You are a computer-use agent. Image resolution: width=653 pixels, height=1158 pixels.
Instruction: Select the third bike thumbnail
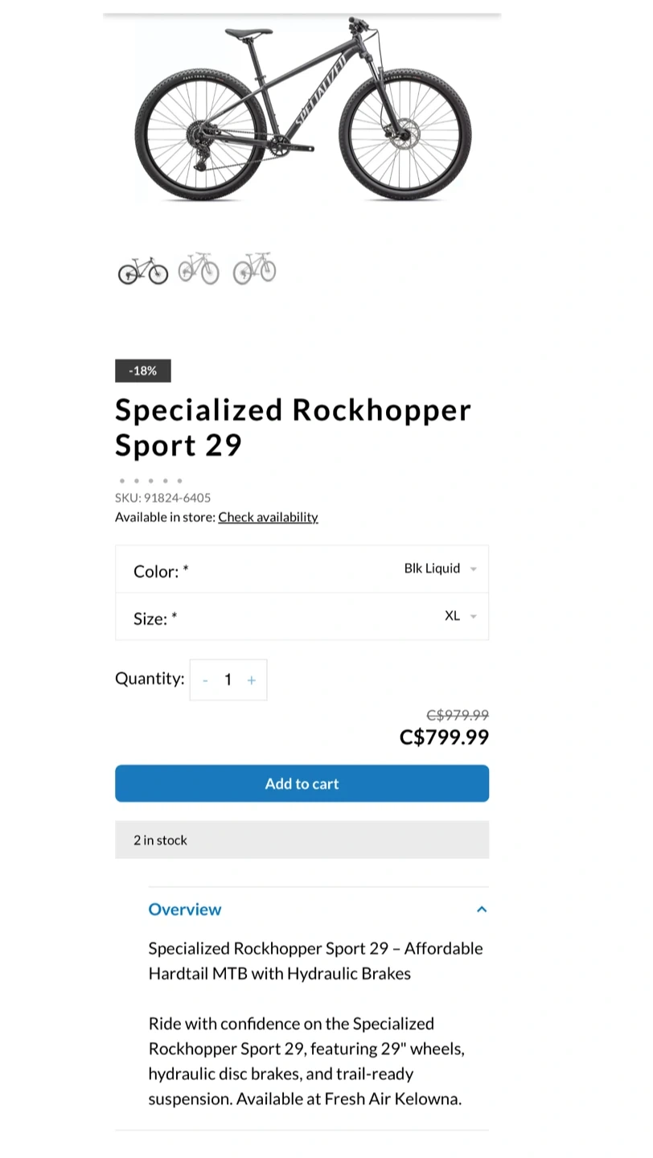tap(254, 269)
